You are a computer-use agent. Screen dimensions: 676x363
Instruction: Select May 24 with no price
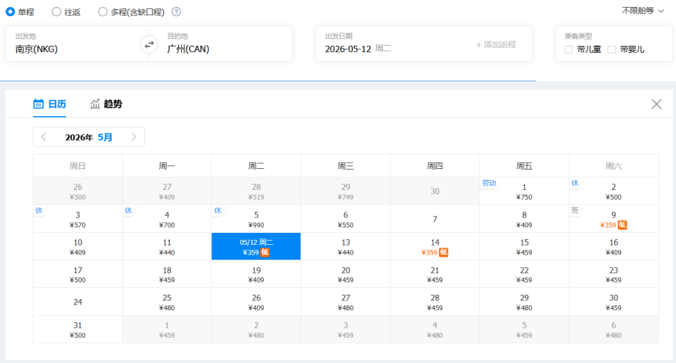coord(77,301)
